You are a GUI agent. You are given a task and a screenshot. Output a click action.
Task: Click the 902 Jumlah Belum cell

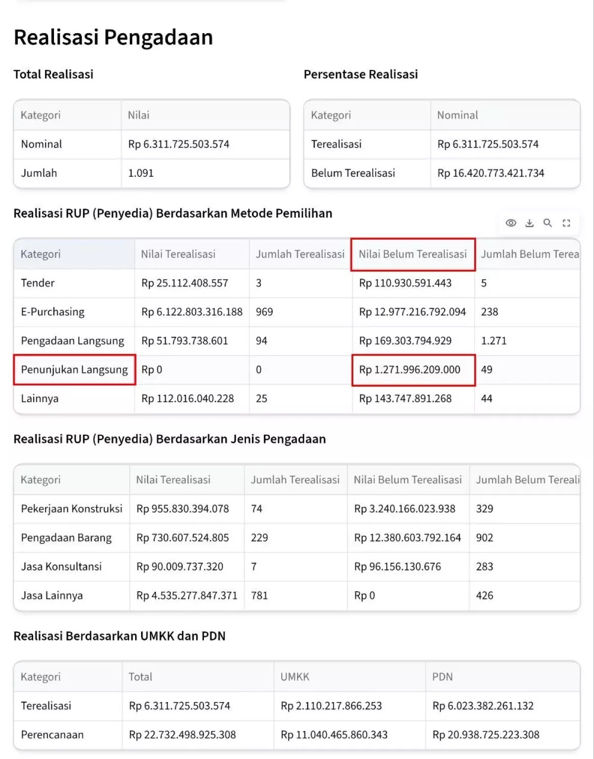pos(525,538)
